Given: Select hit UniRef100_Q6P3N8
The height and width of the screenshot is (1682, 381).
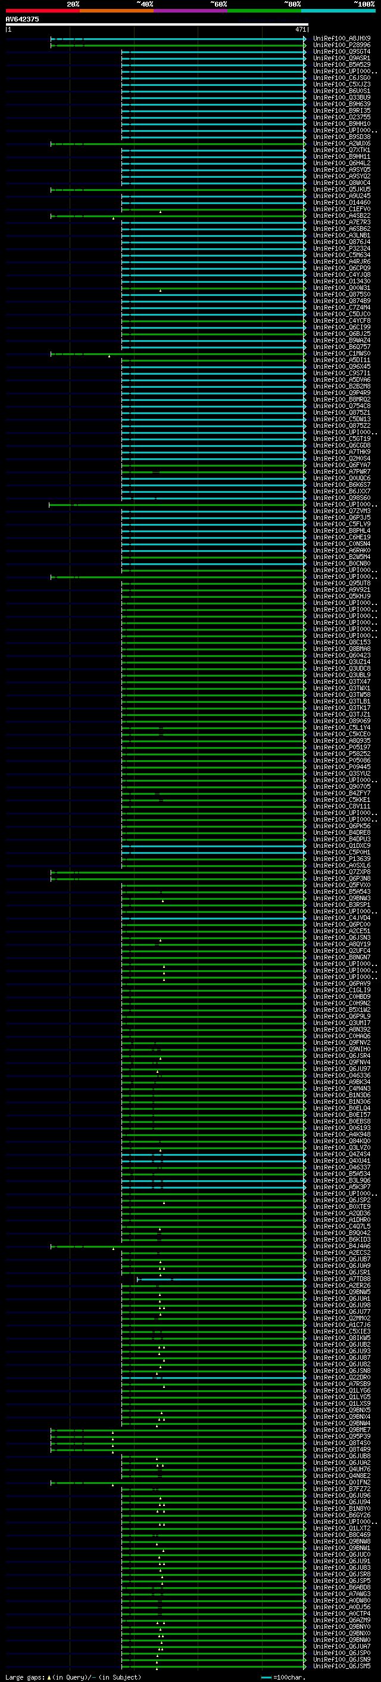Looking at the screenshot, I should click(x=342, y=878).
